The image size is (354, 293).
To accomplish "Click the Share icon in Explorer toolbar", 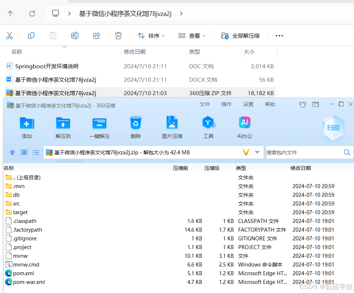I will pos(97,36).
